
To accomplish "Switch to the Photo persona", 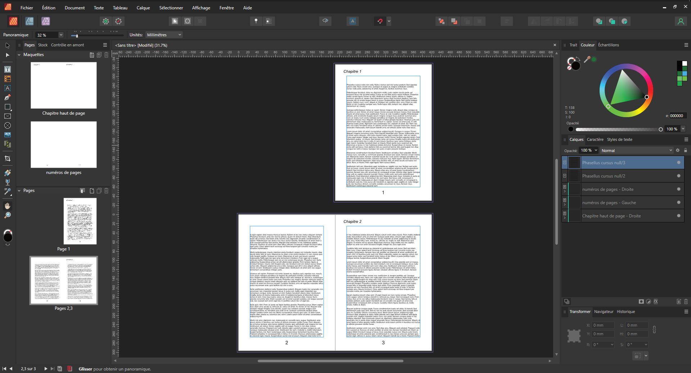I will coord(45,21).
